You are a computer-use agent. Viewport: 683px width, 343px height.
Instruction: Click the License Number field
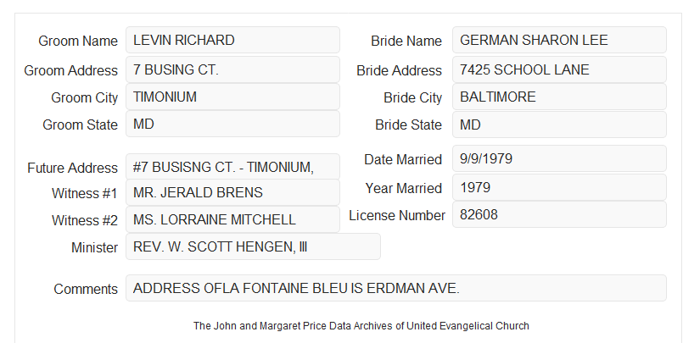[559, 214]
